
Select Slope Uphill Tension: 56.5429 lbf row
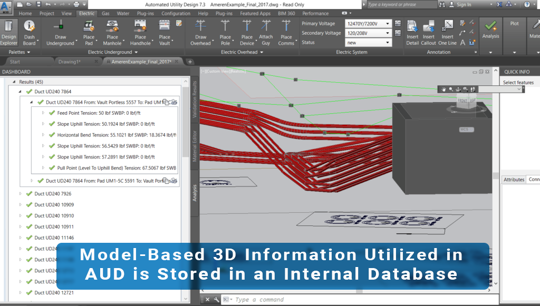coord(106,146)
